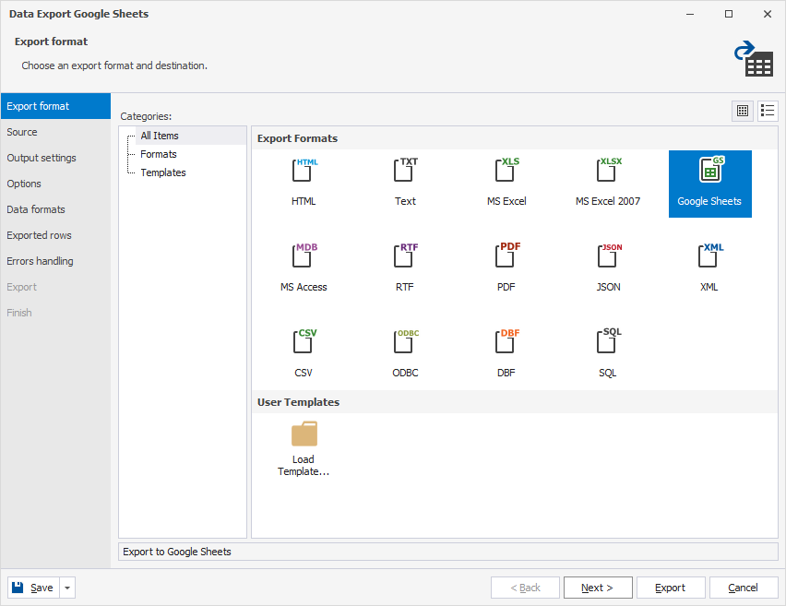Open the Save button dropdown arrow
Viewport: 786px width, 606px height.
coord(67,588)
